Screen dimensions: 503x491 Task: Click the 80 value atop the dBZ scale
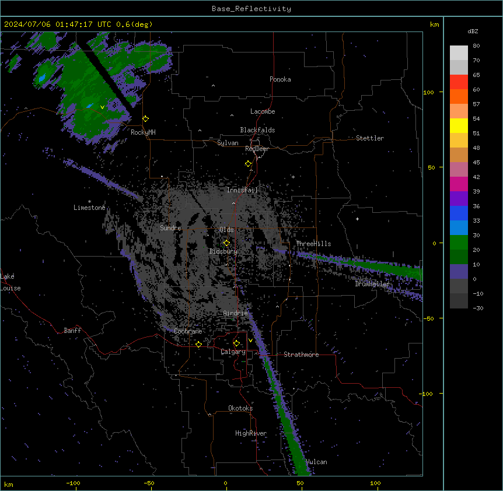pyautogui.click(x=476, y=46)
